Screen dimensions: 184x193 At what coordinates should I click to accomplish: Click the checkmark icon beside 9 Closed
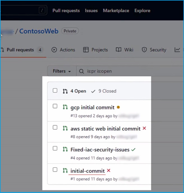[x=93, y=91]
